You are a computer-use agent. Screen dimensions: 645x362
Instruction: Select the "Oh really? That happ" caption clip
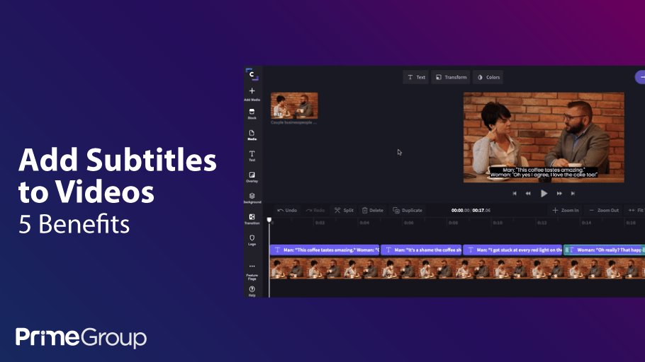click(x=605, y=250)
